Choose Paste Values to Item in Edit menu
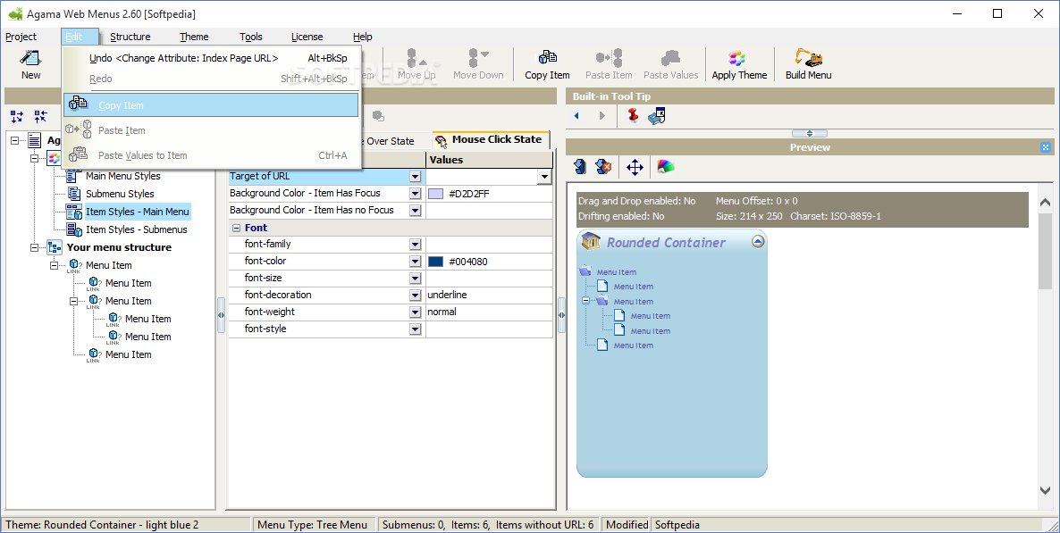Viewport: 1060px width, 533px height. click(x=212, y=155)
